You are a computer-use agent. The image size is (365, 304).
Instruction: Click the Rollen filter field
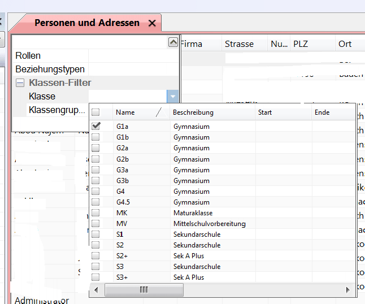[x=133, y=56]
